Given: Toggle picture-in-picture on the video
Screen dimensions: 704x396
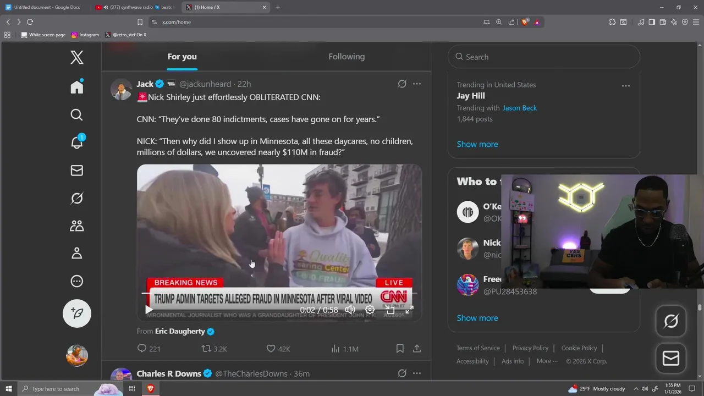Looking at the screenshot, I should click(x=390, y=310).
